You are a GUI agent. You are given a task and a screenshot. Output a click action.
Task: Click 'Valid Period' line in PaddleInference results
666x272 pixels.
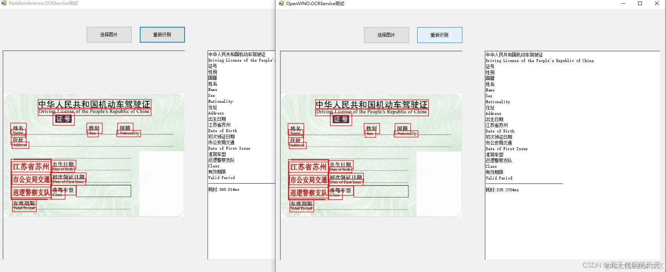coord(221,178)
